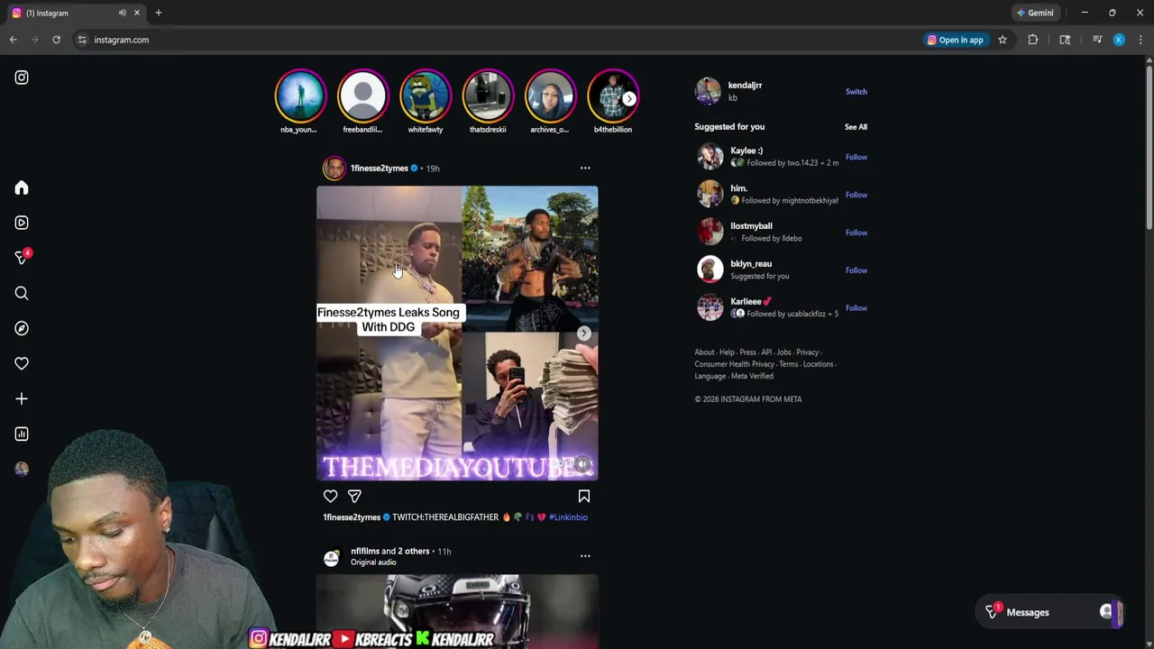Viewport: 1154px width, 649px height.
Task: Unmute the 1finesse2tymes video with the speaker
Action: 583,465
